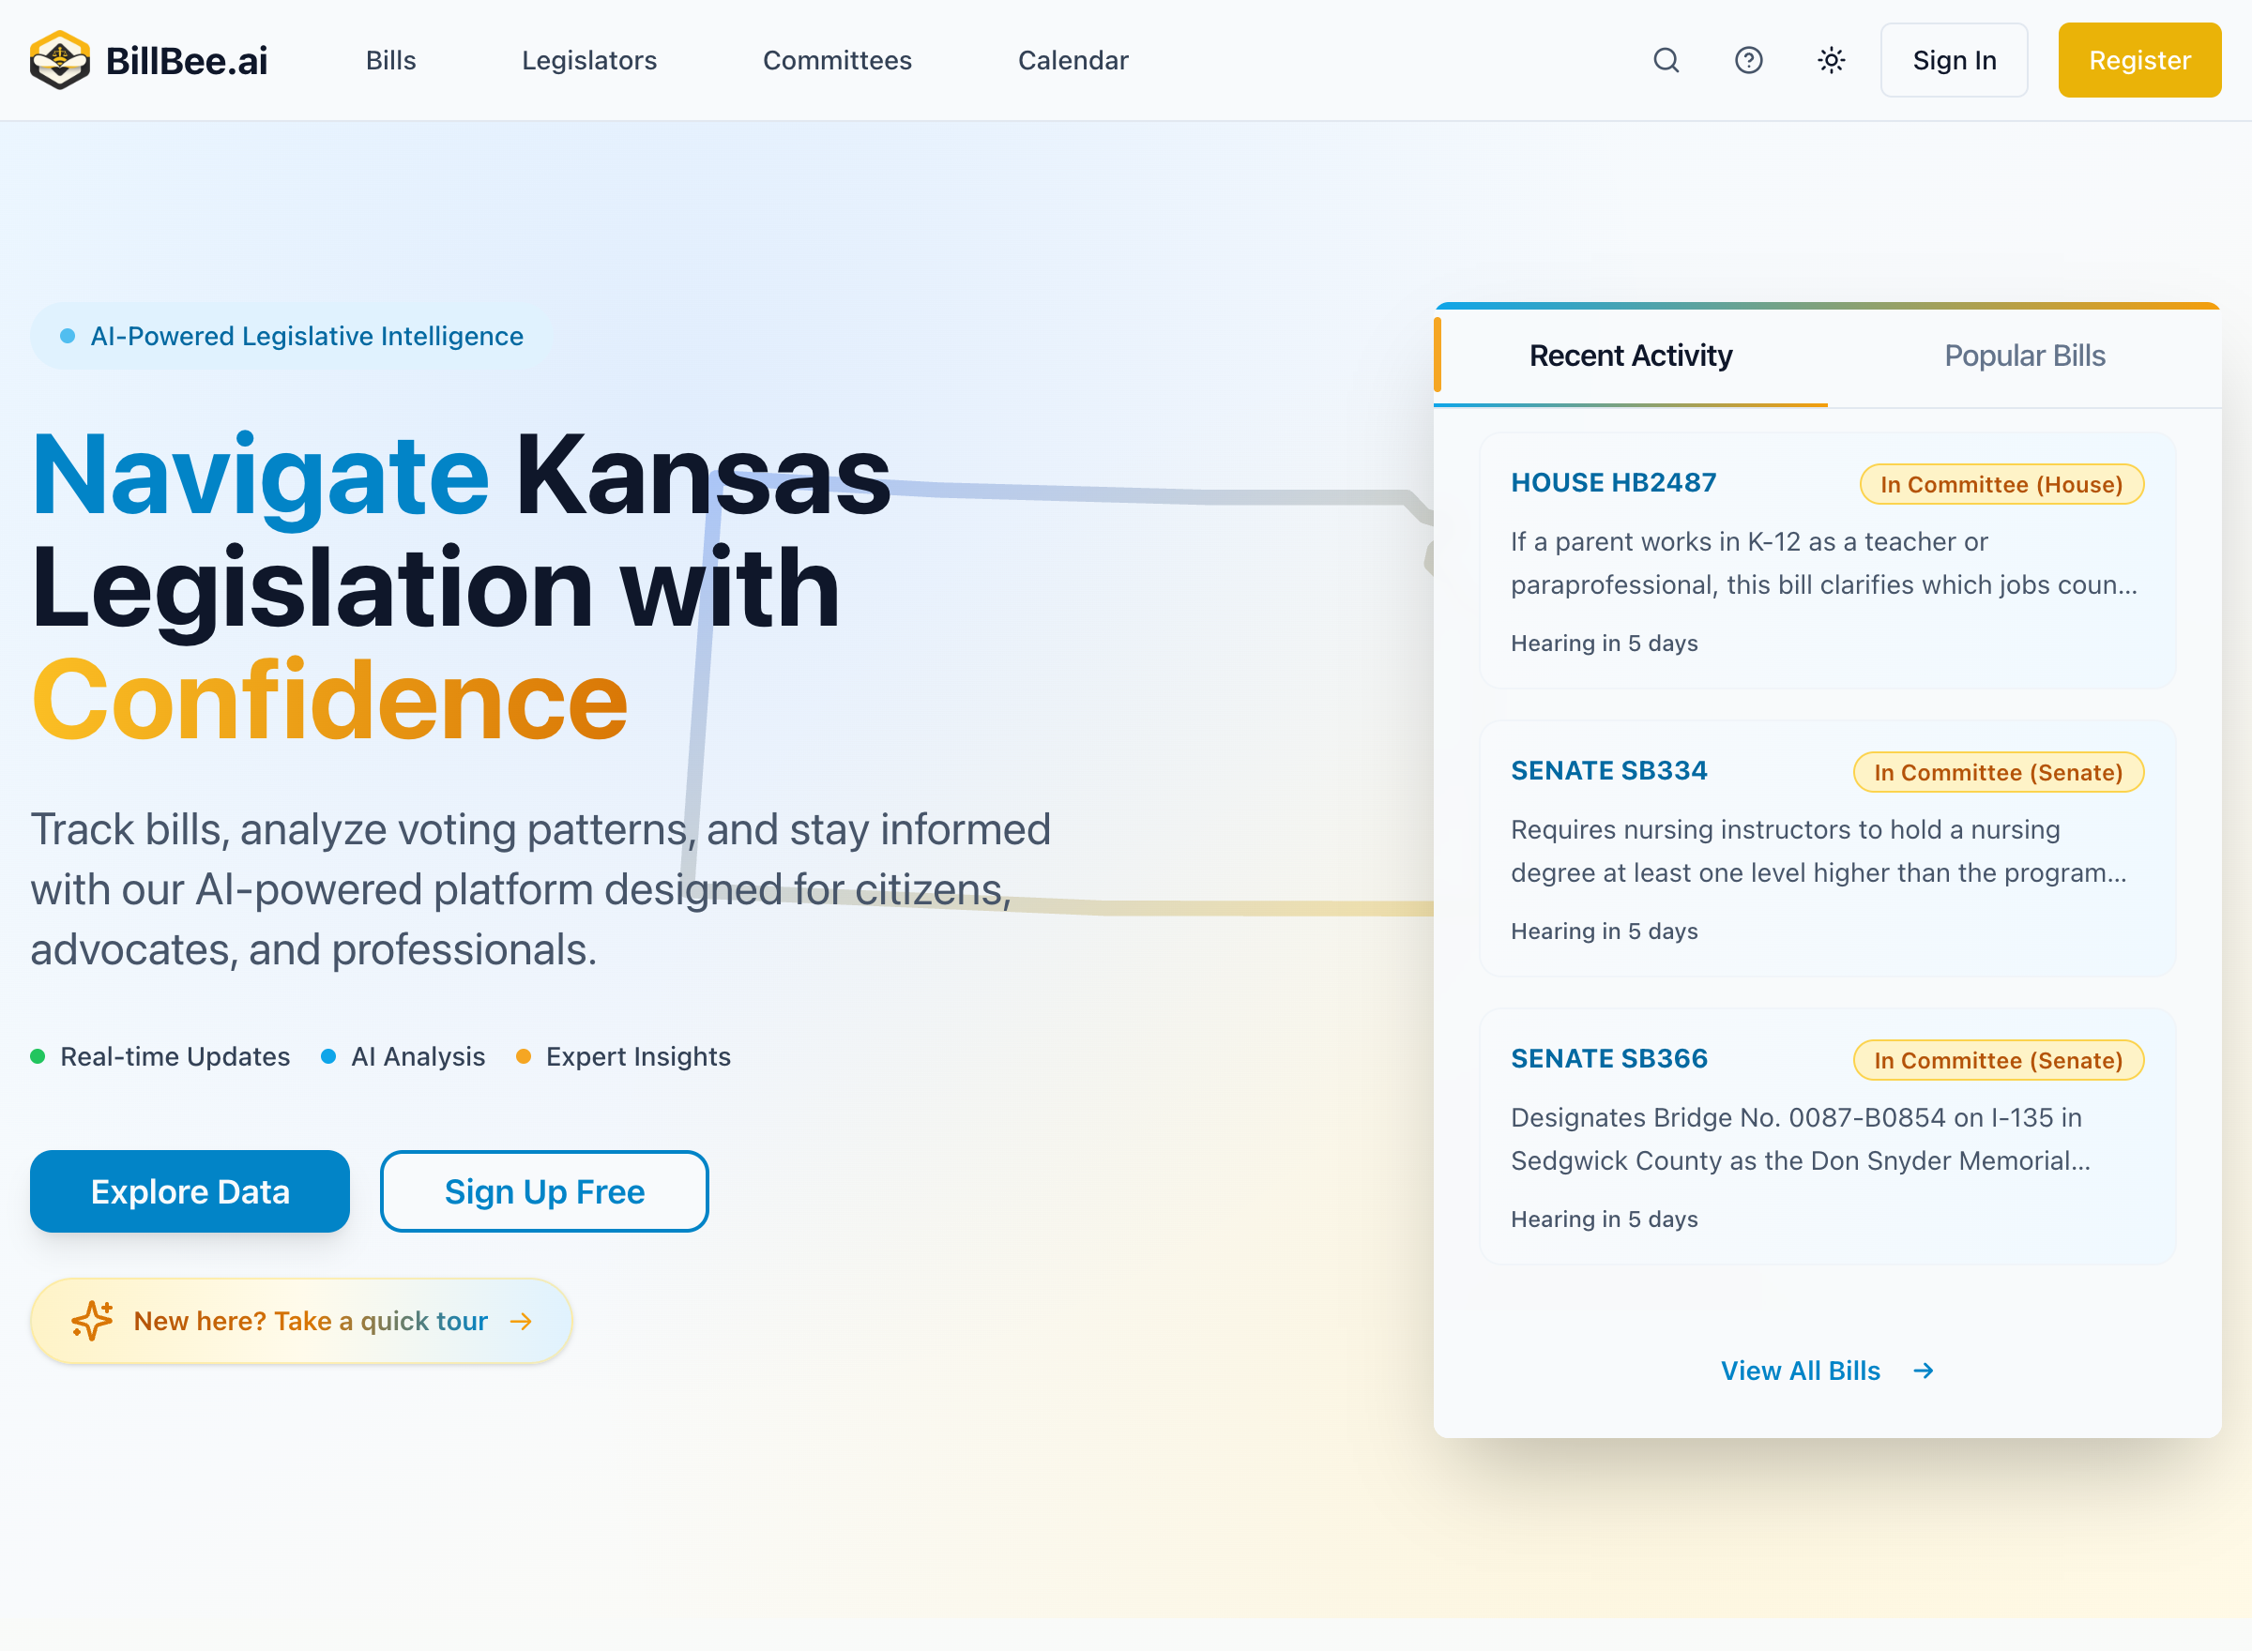2252x1651 pixels.
Task: Open the Bills menu item
Action: point(389,60)
